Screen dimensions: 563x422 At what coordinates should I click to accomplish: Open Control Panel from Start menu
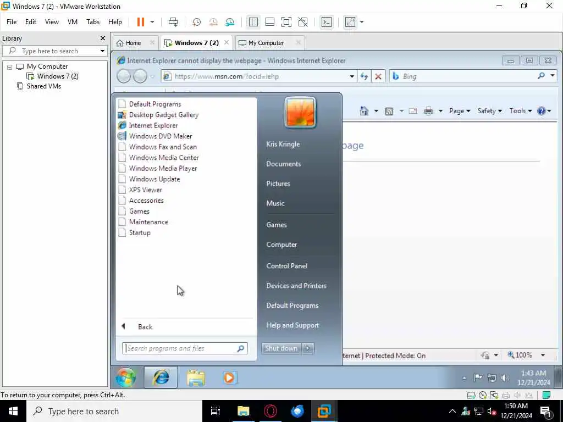(x=286, y=266)
